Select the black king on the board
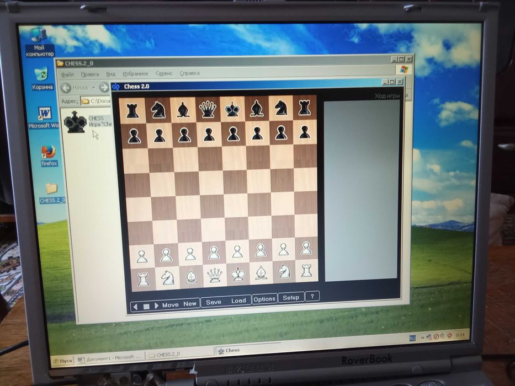The image size is (515, 386). (232, 109)
